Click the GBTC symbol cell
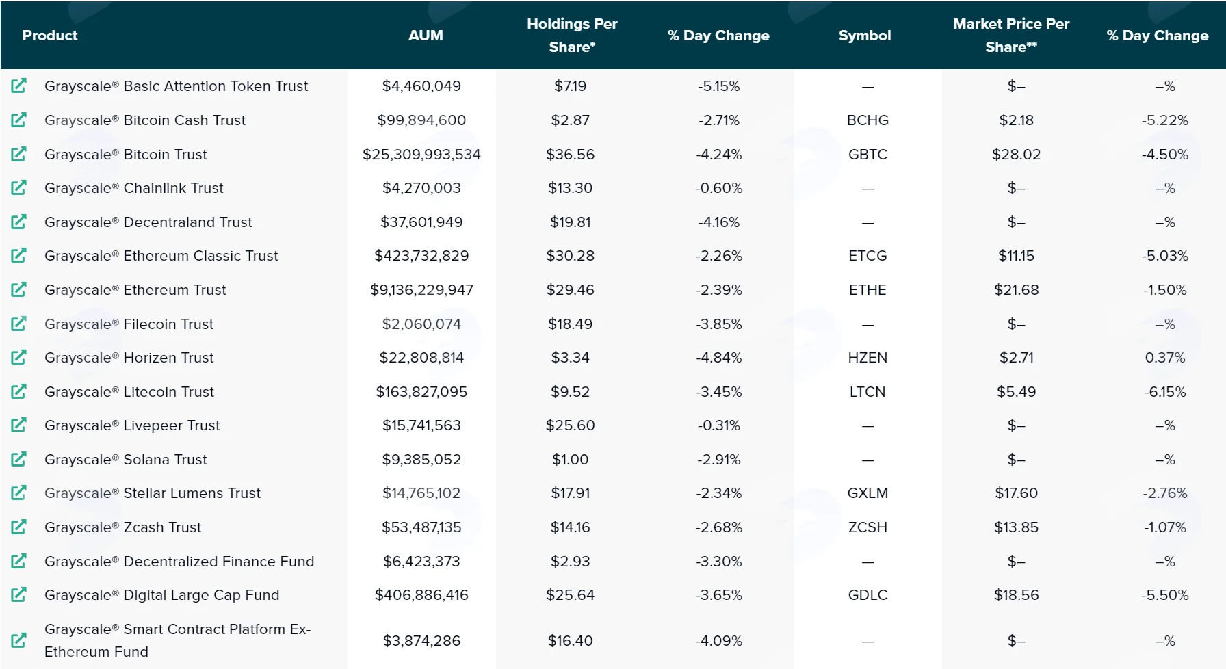This screenshot has height=669, width=1226. (868, 155)
